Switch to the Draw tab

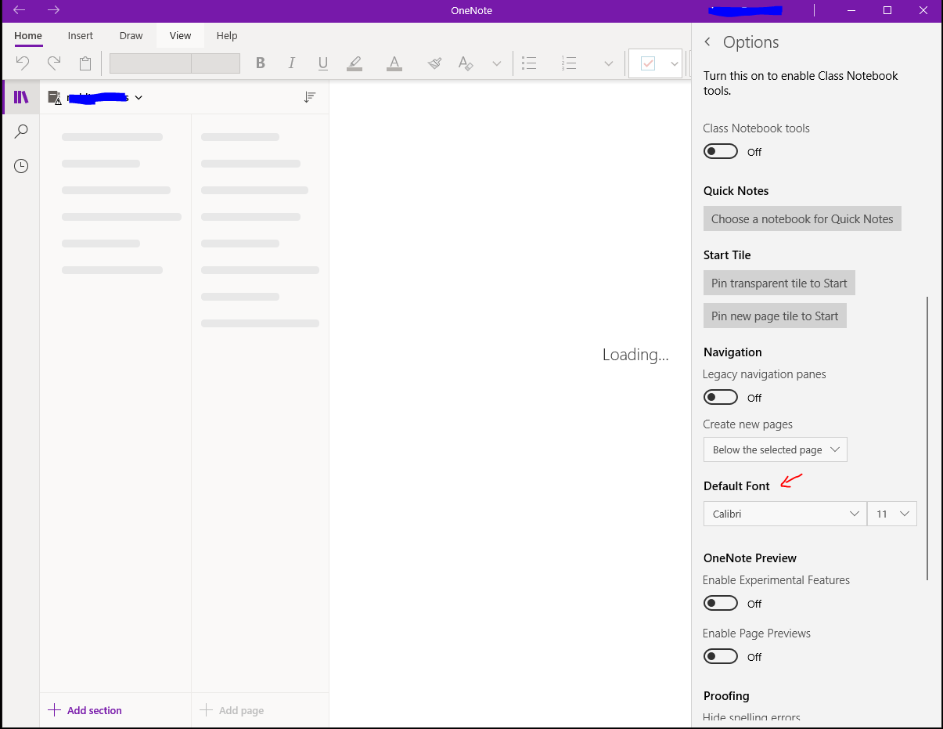[131, 35]
